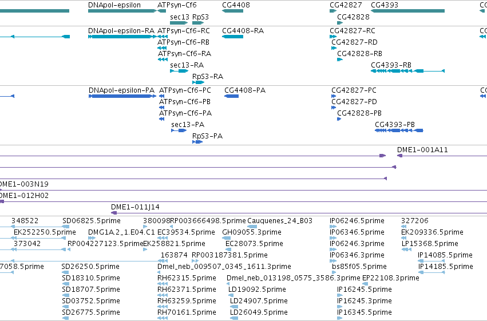Screen dimensions: 487x321
Task: Click the ATPsyn-Cf6-RB transcript label
Action: pos(183,42)
